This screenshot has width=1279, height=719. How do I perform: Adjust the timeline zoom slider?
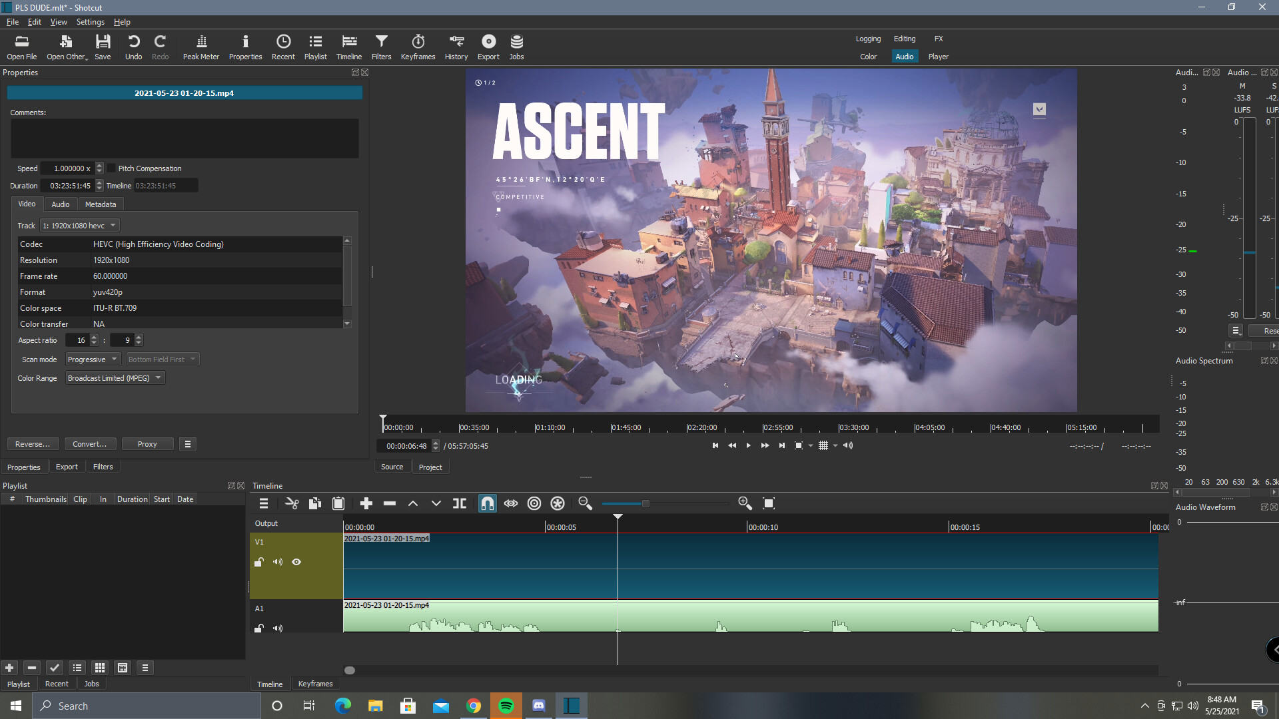point(645,503)
